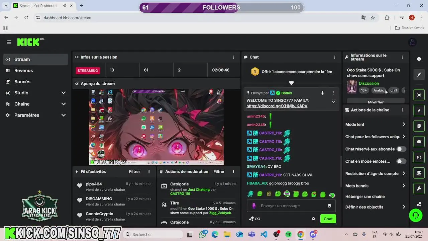Open Discord from the Windows taskbar
428x241 pixels.
pos(313,234)
